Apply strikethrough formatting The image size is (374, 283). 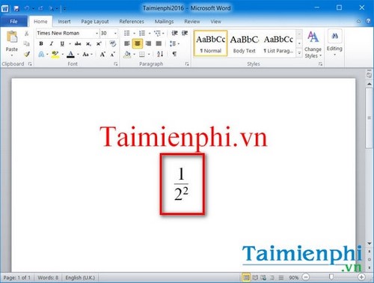coord(78,43)
